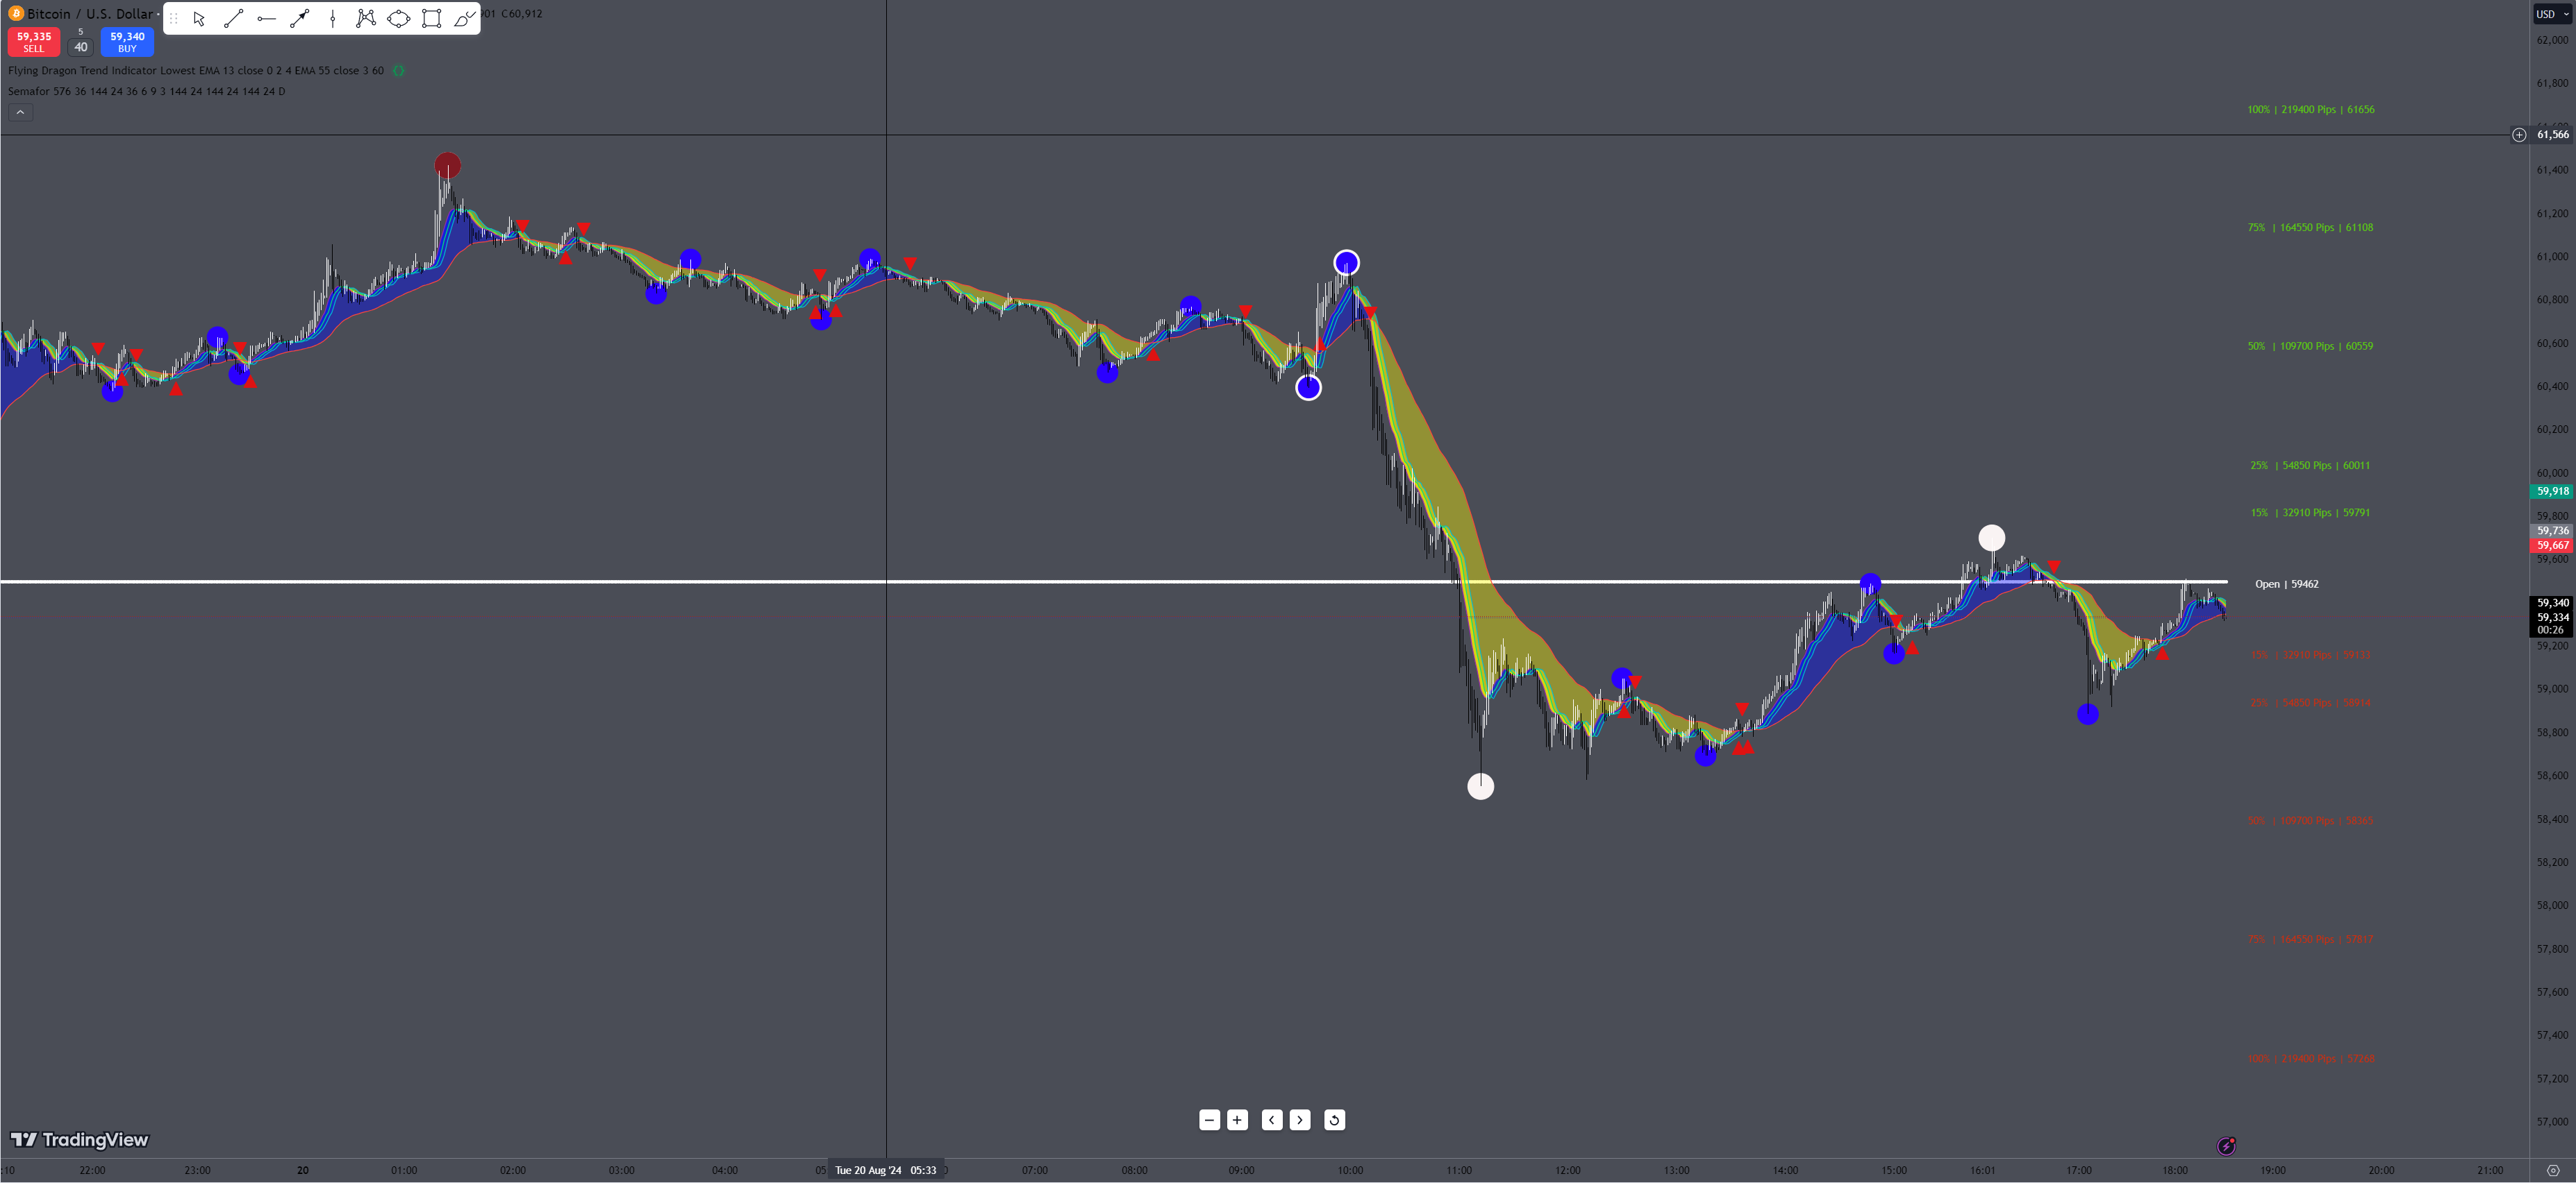Reset chart view with circular arrow
Viewport: 2576px width, 1183px height.
pos(1334,1120)
